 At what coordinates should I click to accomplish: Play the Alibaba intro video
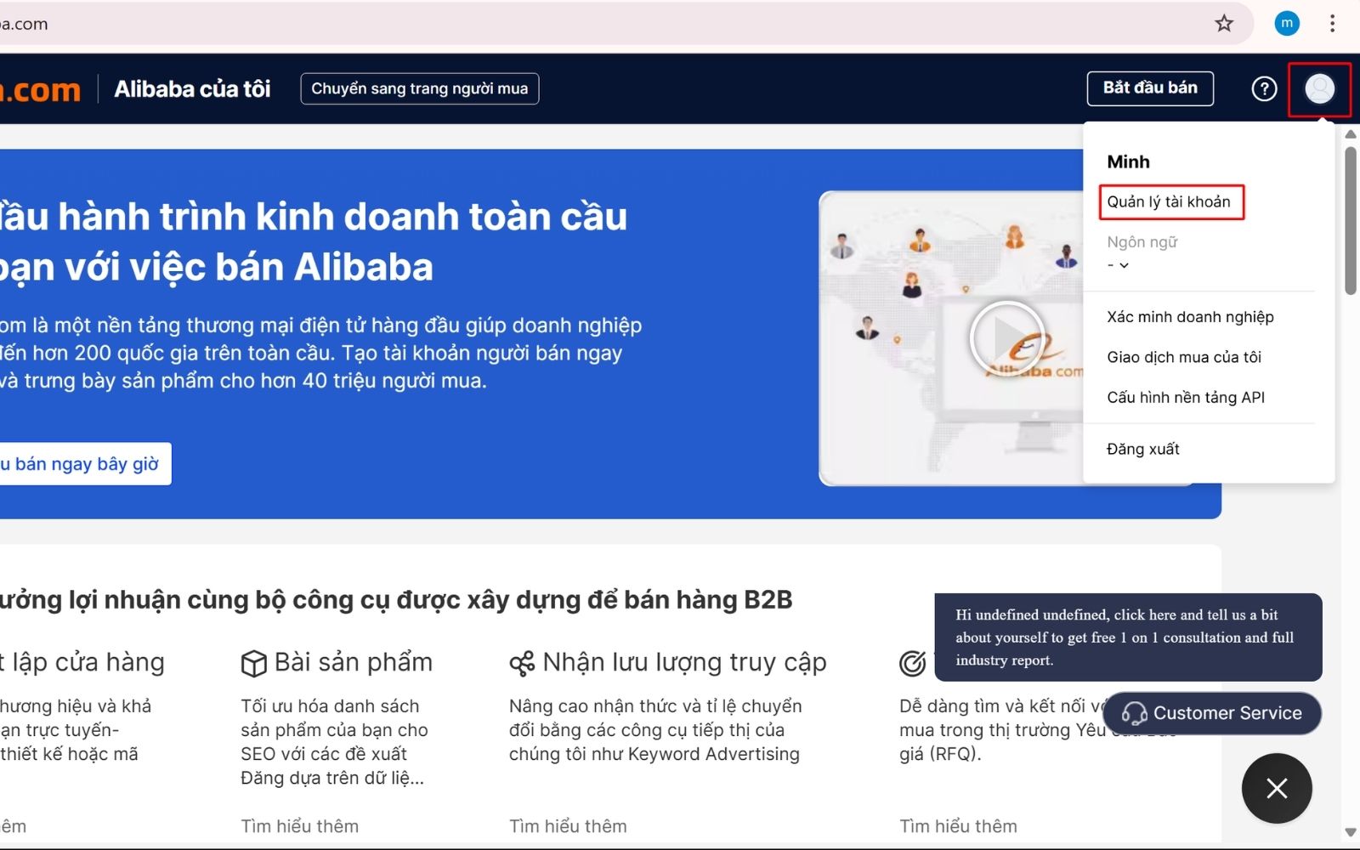coord(1006,337)
